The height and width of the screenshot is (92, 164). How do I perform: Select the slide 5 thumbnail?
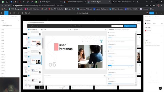pyautogui.click(x=35, y=52)
